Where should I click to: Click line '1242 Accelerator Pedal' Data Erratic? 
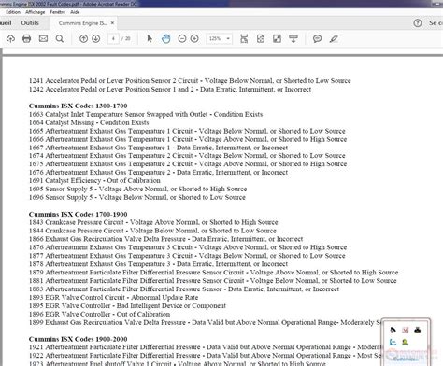pyautogui.click(x=170, y=89)
